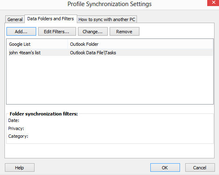
Task: Select the john 4team's list row
Action: click(x=111, y=53)
